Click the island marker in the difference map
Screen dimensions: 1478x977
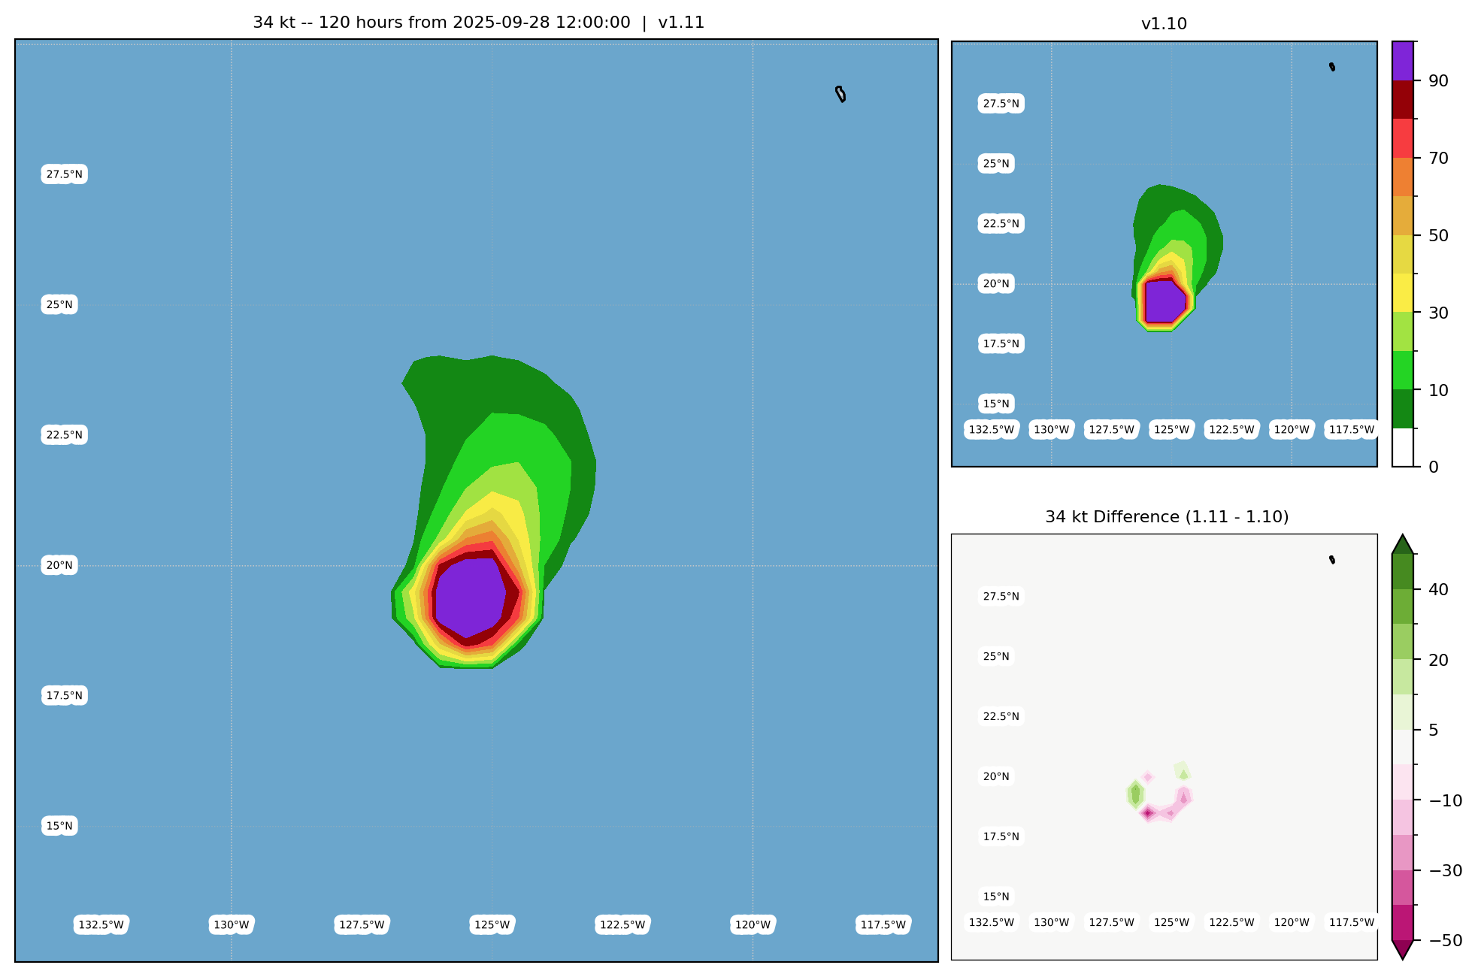pos(1332,560)
